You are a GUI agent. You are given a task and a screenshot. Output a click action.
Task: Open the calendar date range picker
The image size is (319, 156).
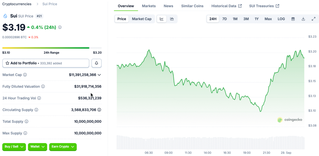coord(293,19)
